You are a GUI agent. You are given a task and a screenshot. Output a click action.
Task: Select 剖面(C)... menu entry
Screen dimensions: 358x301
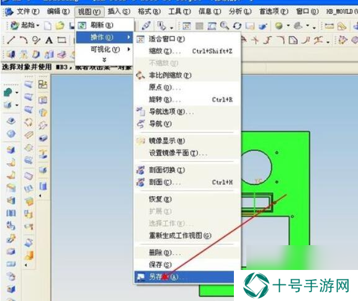pos(187,182)
